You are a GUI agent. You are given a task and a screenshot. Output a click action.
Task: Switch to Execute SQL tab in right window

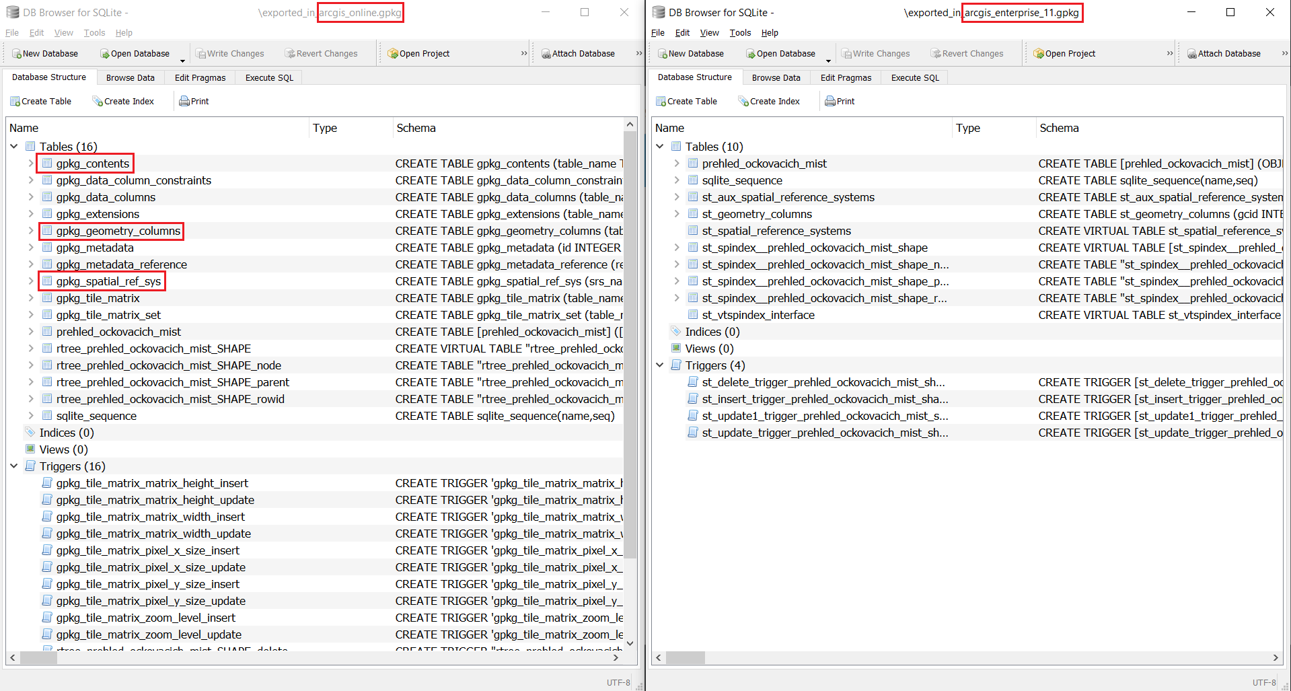[x=916, y=77]
